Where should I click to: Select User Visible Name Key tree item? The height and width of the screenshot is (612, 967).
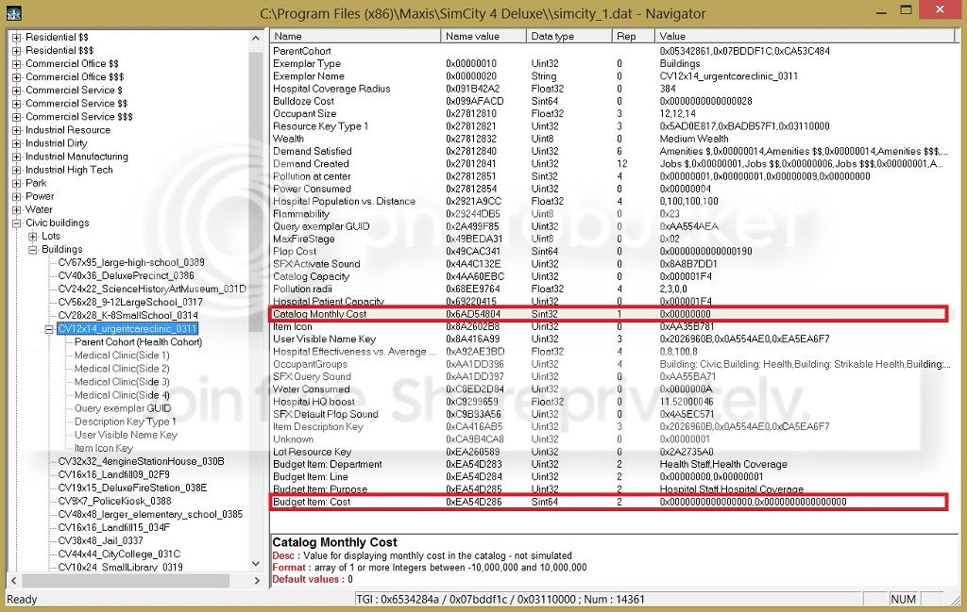[x=126, y=436]
